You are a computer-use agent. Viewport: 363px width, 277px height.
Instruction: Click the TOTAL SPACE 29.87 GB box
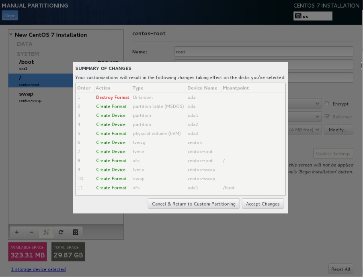click(x=68, y=252)
